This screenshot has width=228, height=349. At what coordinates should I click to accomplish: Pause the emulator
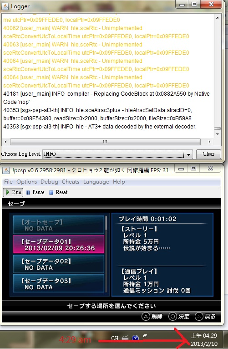pyautogui.click(x=35, y=192)
